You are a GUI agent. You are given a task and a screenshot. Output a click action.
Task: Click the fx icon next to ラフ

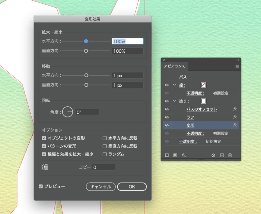(235, 116)
